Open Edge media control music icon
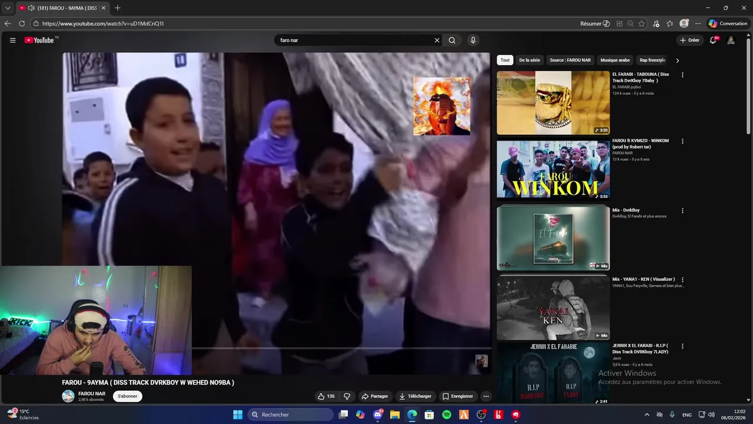This screenshot has height=424, width=753. 657,24
